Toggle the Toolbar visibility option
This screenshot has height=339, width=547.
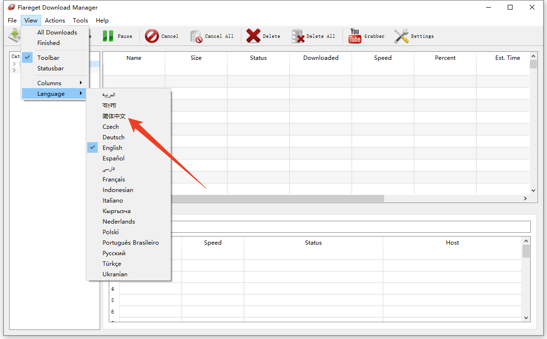click(55, 58)
